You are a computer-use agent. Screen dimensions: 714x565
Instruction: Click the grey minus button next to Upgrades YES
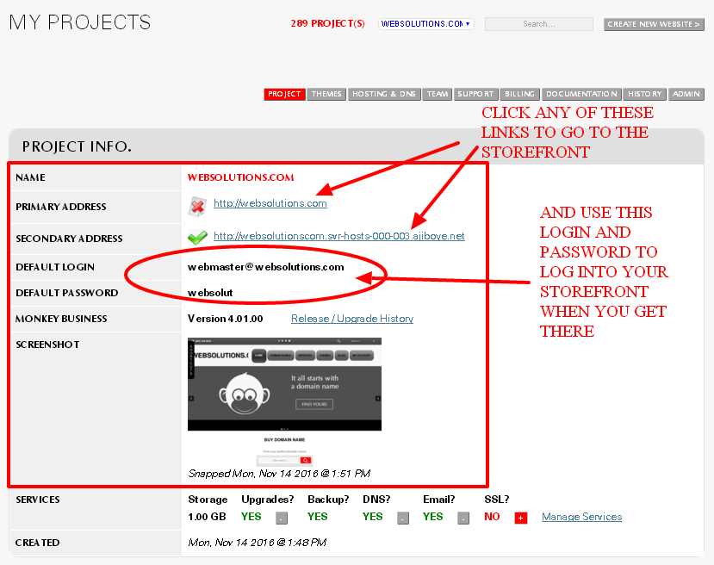[x=282, y=518]
